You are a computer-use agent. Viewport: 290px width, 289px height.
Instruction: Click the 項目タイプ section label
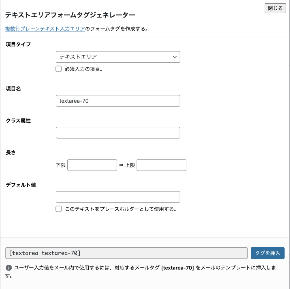18,44
